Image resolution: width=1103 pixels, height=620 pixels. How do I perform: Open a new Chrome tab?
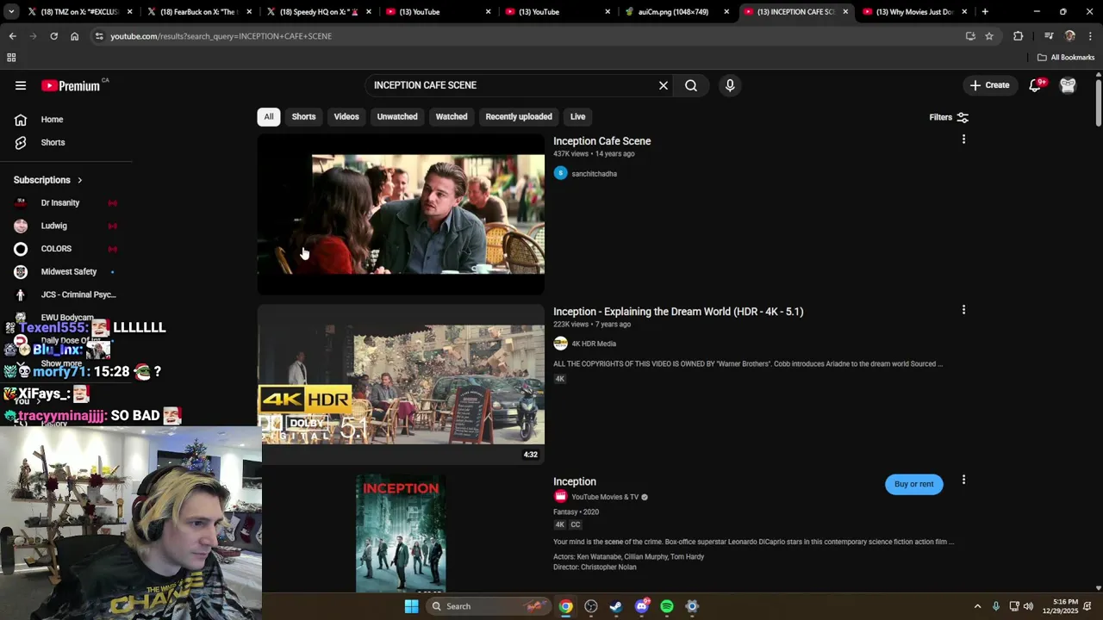[x=985, y=12]
